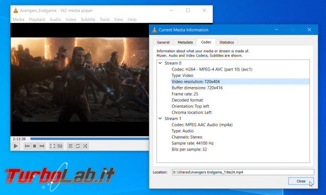Show extended settings equalizer icon
326x195 pixels.
click(x=60, y=146)
